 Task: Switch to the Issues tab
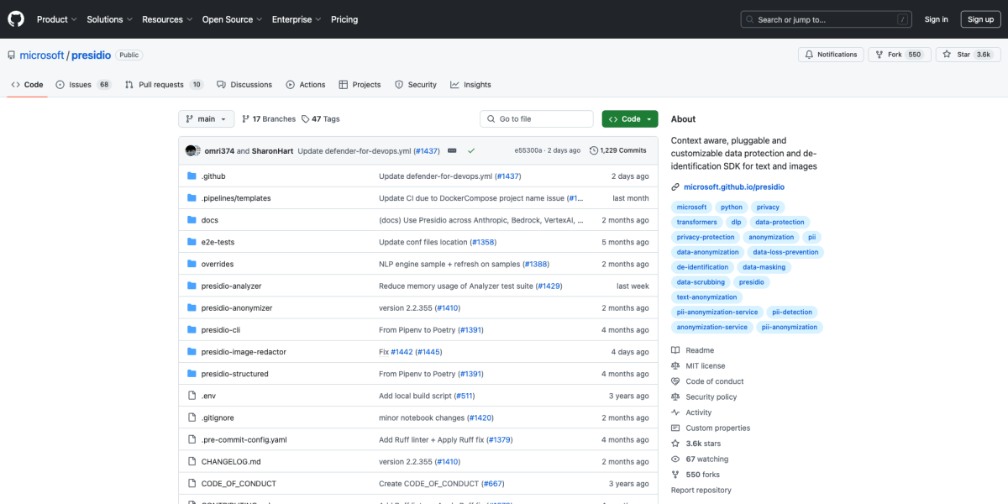pyautogui.click(x=82, y=85)
